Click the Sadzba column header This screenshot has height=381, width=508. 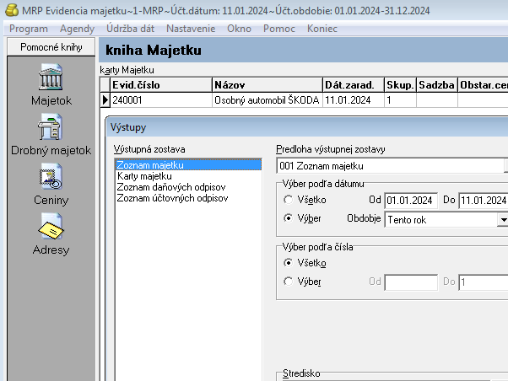(x=437, y=85)
